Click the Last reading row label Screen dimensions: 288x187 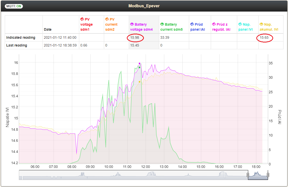pyautogui.click(x=17, y=45)
